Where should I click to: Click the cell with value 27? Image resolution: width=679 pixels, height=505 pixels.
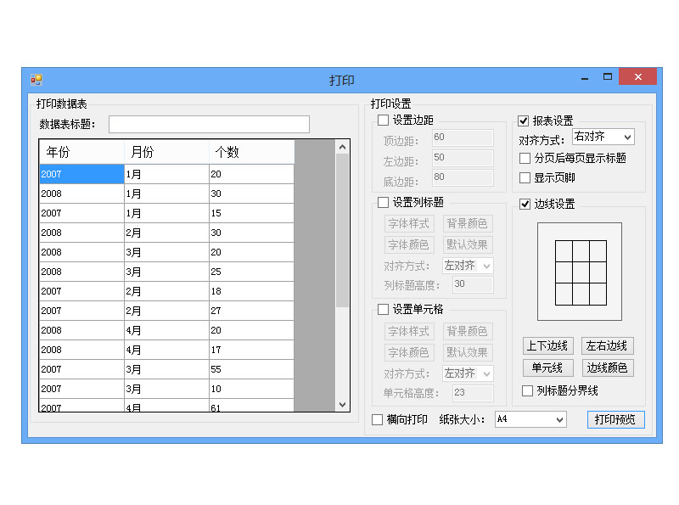coord(251,311)
